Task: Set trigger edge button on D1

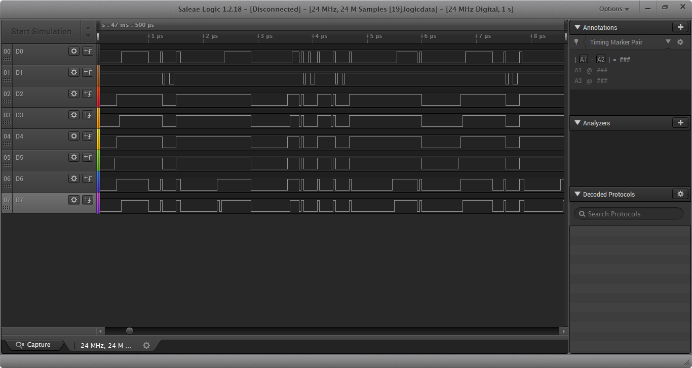Action: [88, 72]
